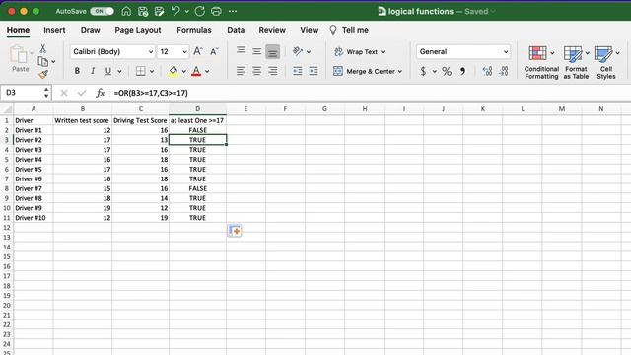
Task: Click the Save icon in title bar
Action: tap(143, 11)
